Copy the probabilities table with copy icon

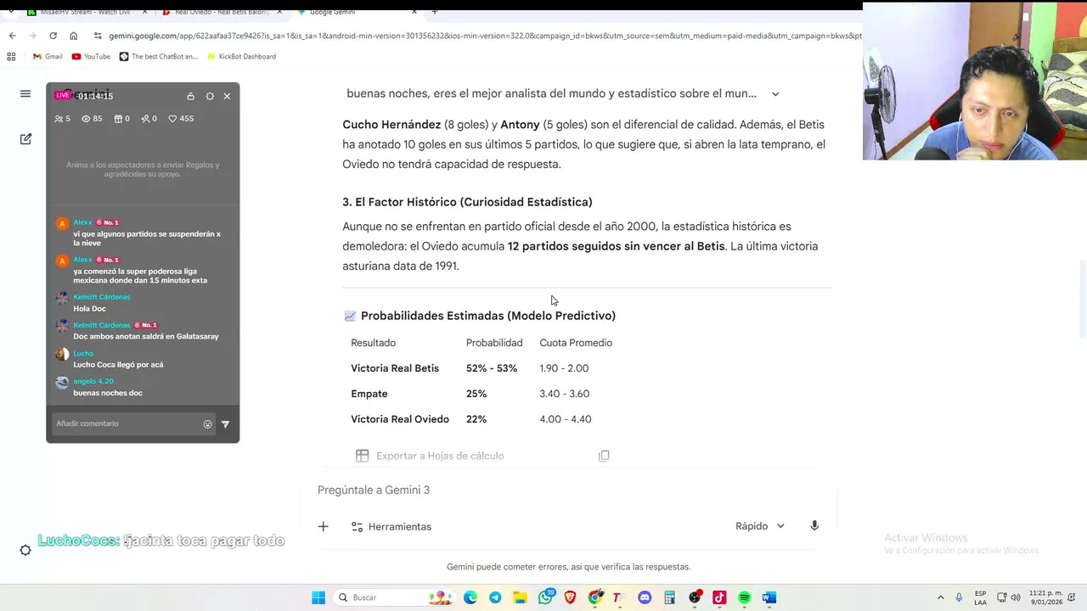coord(604,456)
